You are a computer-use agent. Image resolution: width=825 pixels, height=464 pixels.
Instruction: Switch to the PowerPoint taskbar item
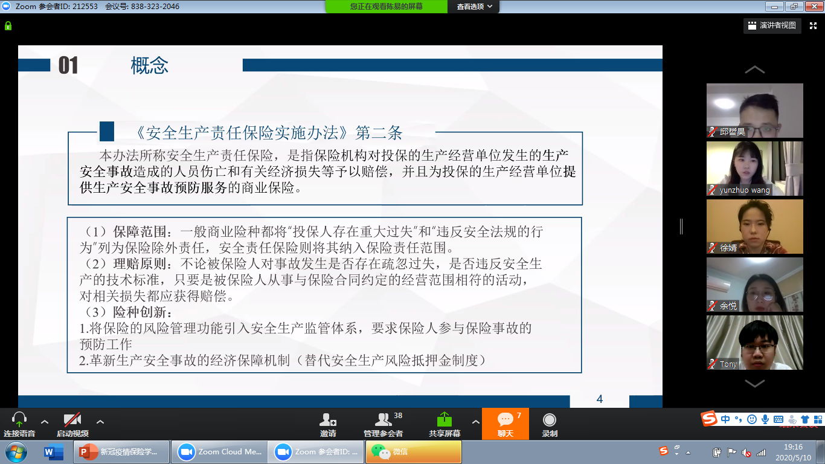coord(120,451)
